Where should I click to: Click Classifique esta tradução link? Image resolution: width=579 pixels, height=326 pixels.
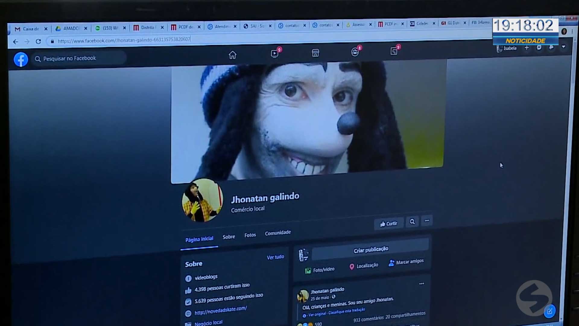pos(346,311)
